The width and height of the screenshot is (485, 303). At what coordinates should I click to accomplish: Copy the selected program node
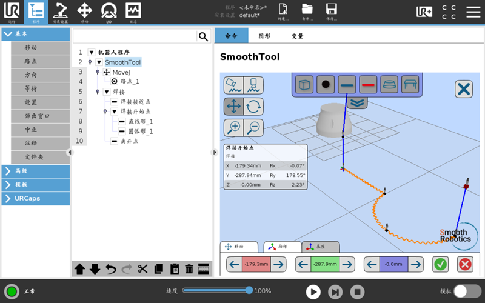158,269
